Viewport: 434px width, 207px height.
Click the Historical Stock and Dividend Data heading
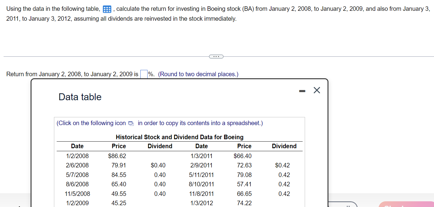click(179, 137)
